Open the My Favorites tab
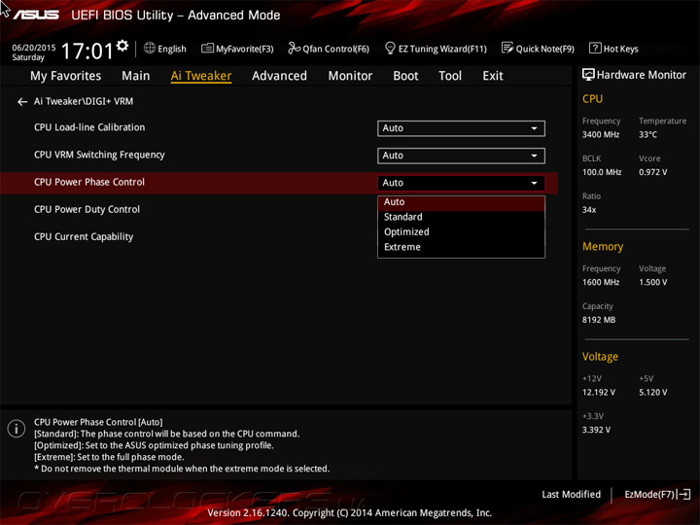The height and width of the screenshot is (525, 700). 66,76
